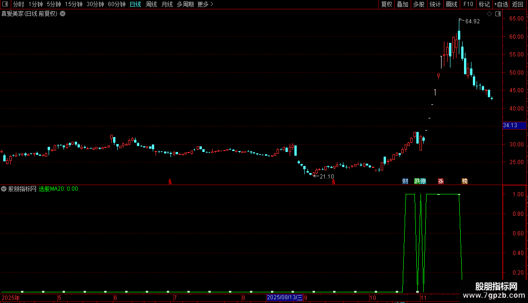Viewport: 528px width, 303px height.
Task: Select the 5分钟 period
Action: (54, 4)
